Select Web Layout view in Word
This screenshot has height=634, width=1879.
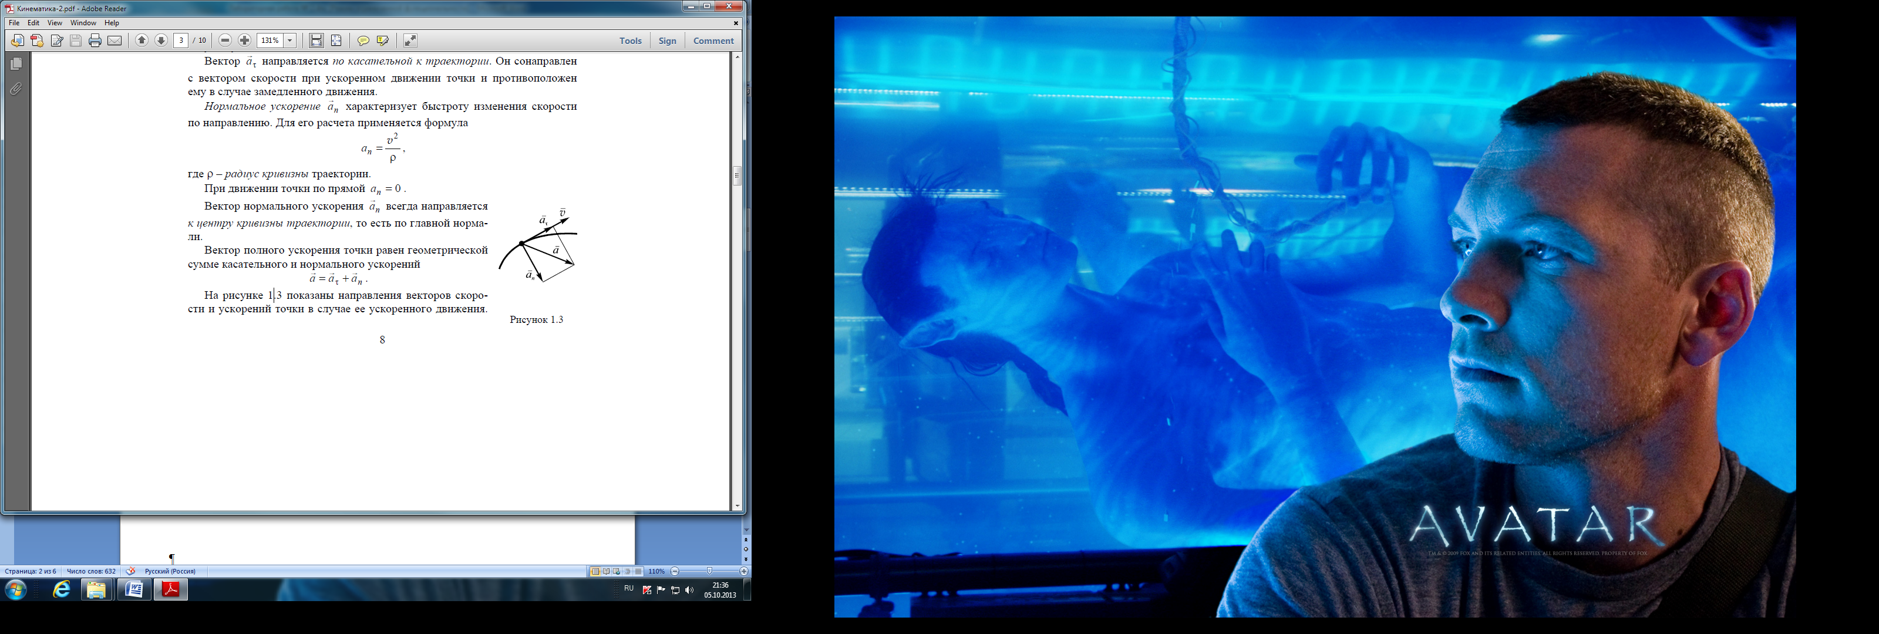617,571
